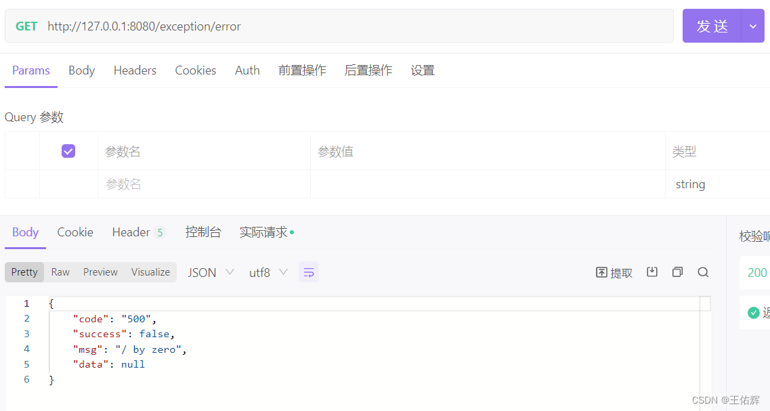Switch to Visualize view mode
This screenshot has height=411, width=770.
[x=150, y=272]
